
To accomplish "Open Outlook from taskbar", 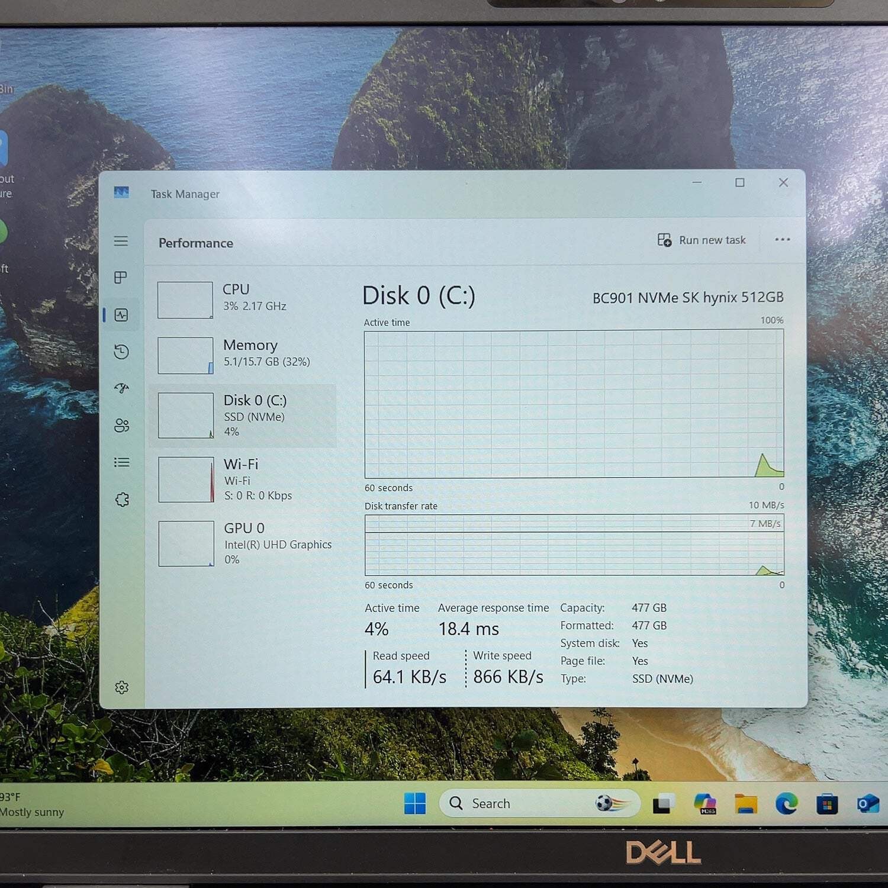I will click(868, 803).
